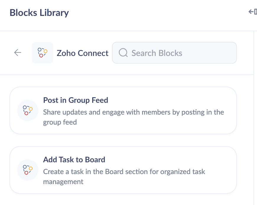
Task: Click the words group feed in description
Action: 60,122
